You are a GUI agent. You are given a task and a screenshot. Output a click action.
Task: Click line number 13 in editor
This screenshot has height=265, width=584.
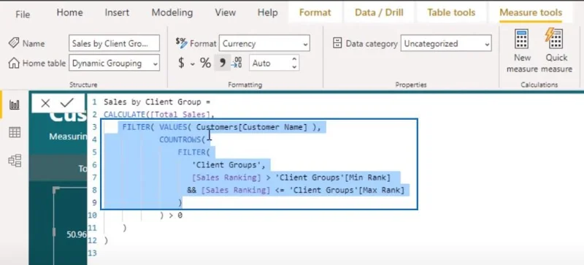tap(93, 253)
